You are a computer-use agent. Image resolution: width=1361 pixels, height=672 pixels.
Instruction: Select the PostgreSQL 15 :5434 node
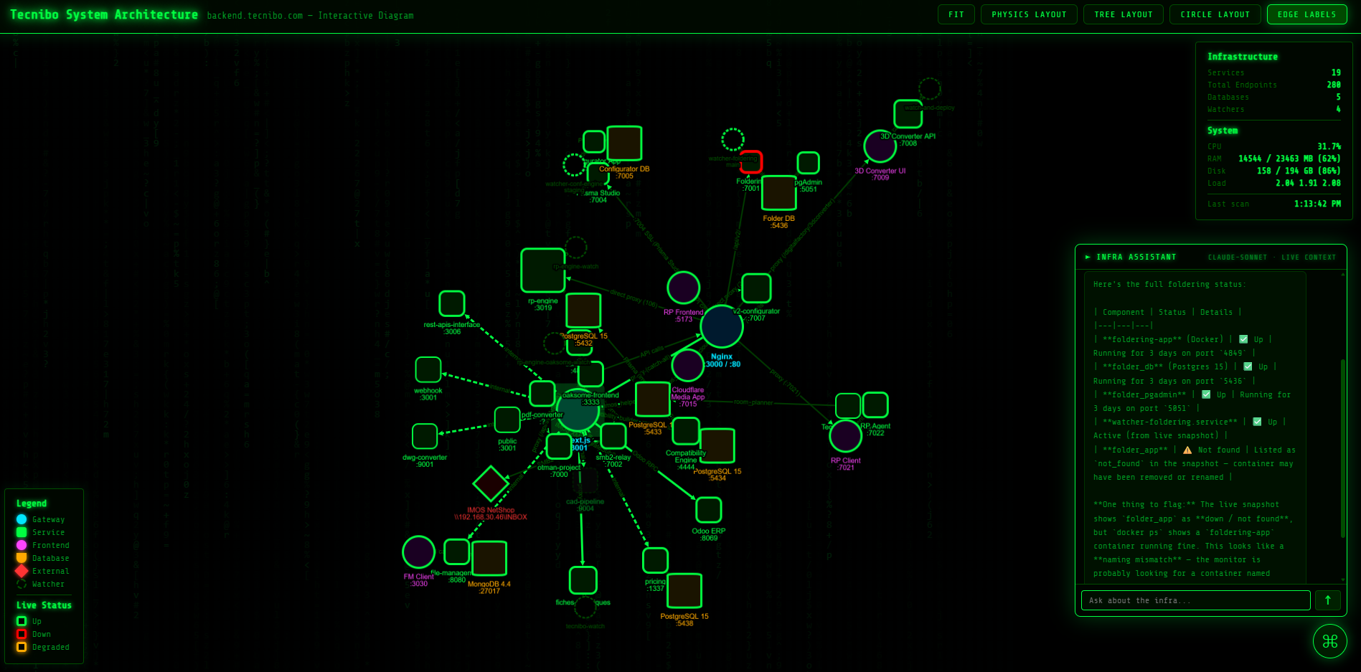(x=717, y=446)
